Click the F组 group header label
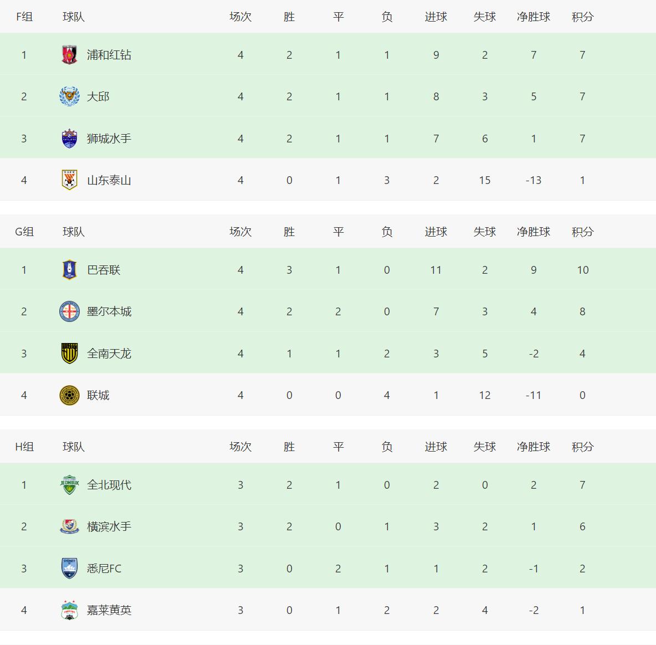The height and width of the screenshot is (645, 656). (24, 17)
